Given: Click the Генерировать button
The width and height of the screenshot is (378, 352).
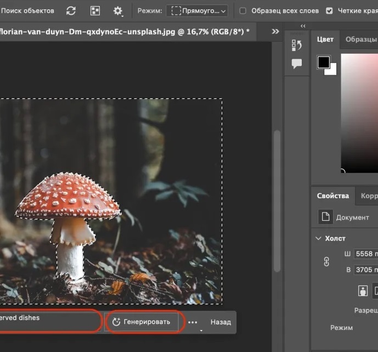Looking at the screenshot, I should (142, 322).
